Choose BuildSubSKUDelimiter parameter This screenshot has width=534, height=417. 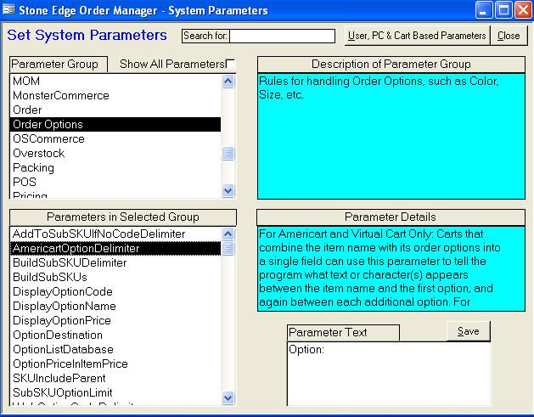115,262
